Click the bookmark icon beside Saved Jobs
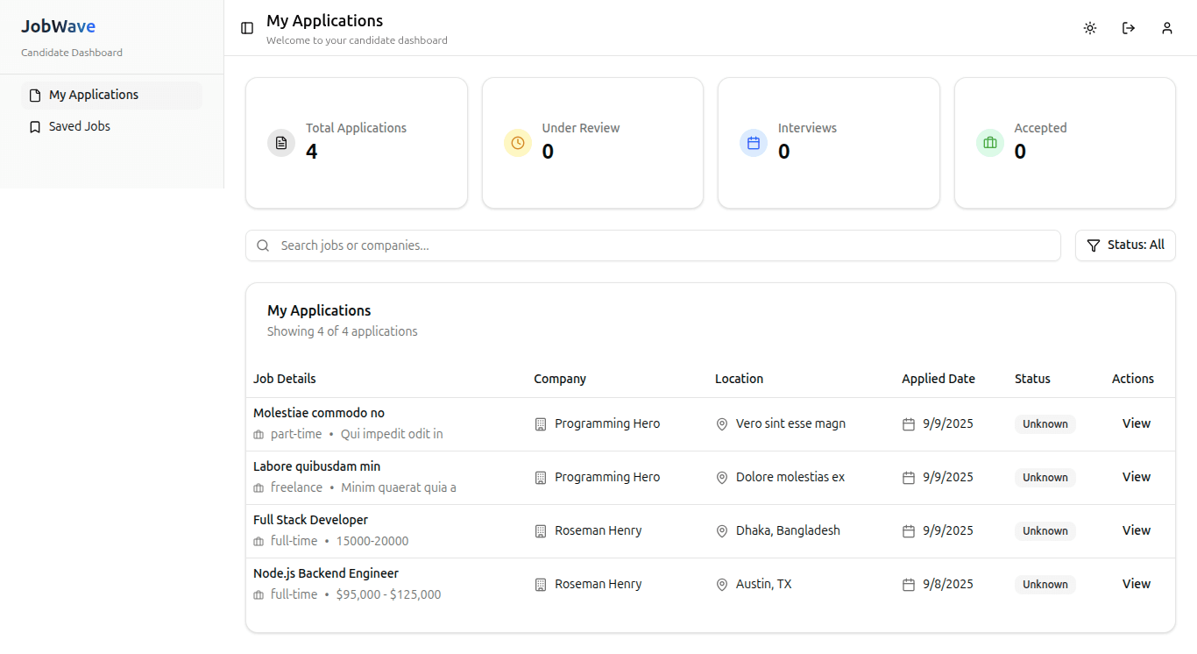 [x=35, y=126]
